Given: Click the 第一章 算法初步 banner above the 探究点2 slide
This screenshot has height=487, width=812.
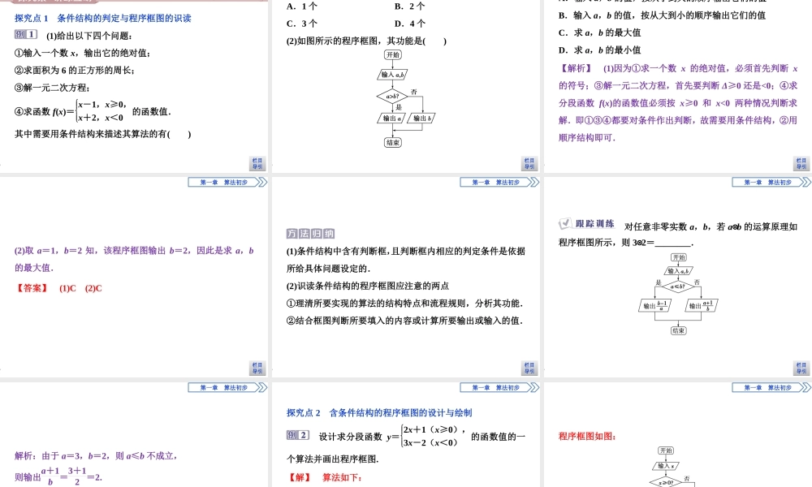Looking at the screenshot, I should [495, 388].
